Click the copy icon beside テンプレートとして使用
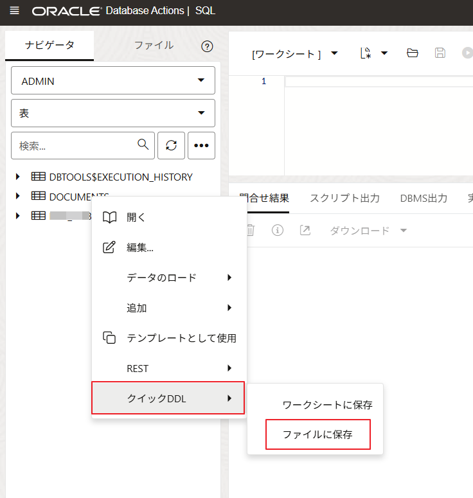473x498 pixels. coord(109,337)
